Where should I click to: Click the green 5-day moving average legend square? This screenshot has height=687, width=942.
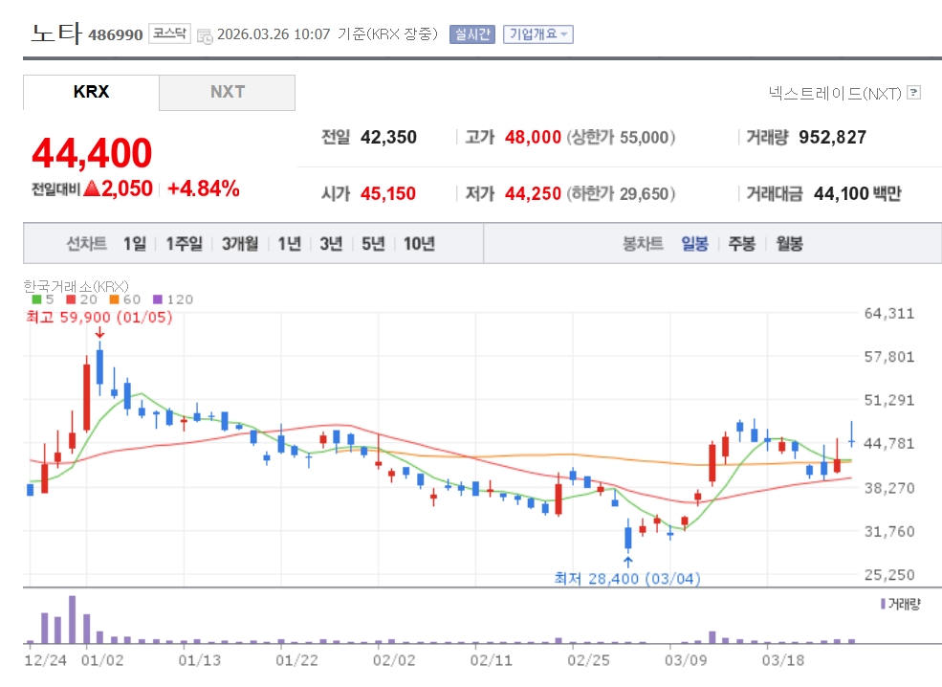click(36, 299)
